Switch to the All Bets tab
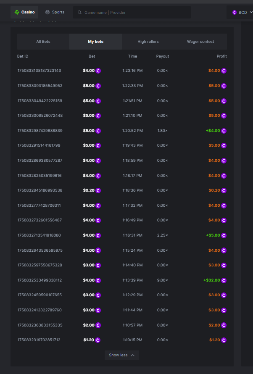 [x=43, y=42]
